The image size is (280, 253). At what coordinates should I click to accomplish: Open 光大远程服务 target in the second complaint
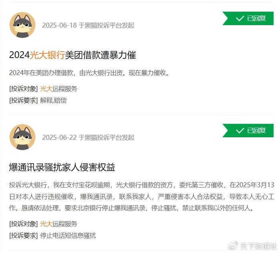coord(58,224)
